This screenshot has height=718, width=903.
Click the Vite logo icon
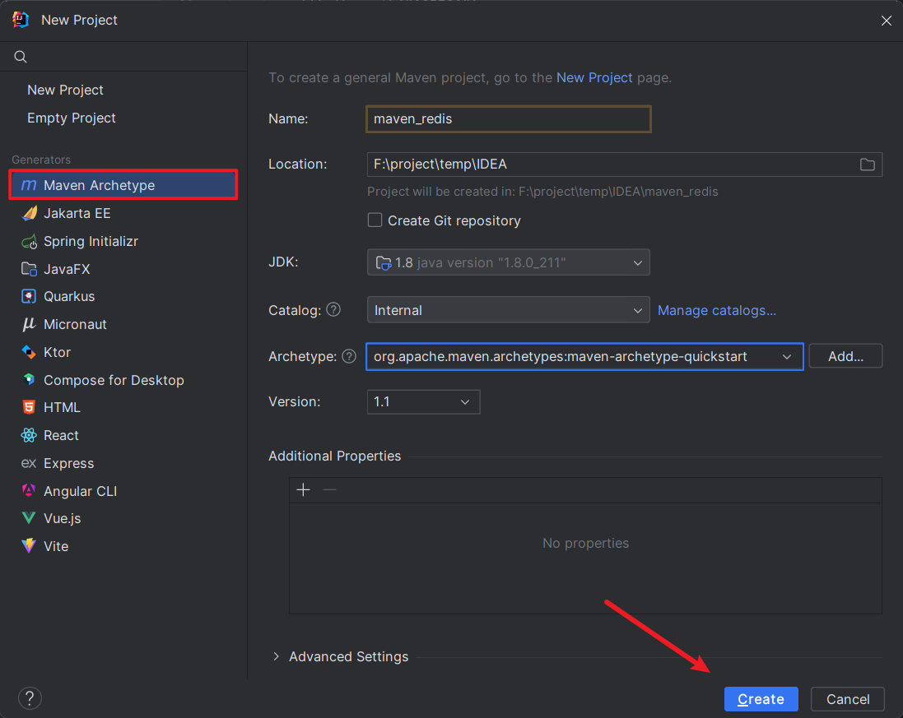click(28, 545)
